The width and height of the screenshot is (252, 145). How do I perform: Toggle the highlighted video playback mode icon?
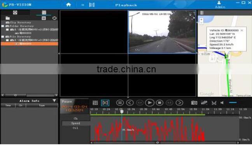105,103
